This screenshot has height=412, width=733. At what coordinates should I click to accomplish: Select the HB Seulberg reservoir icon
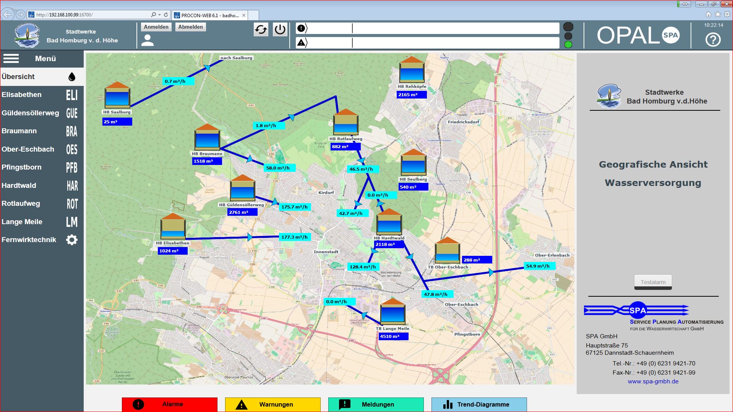[413, 162]
